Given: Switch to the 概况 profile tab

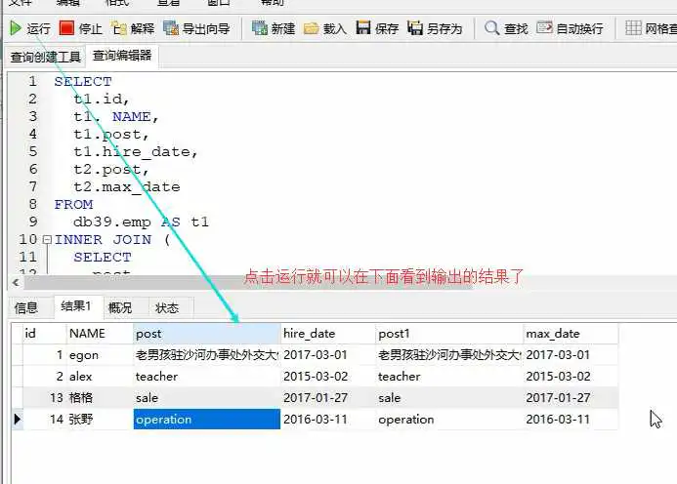Looking at the screenshot, I should click(x=120, y=307).
